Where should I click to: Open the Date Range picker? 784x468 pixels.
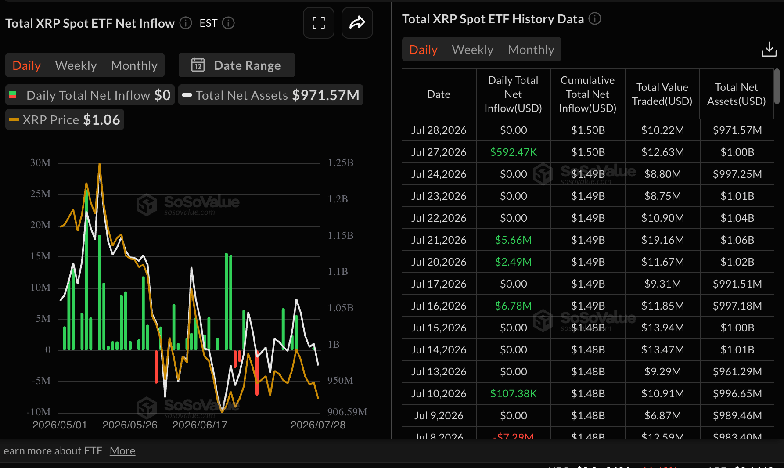[237, 65]
